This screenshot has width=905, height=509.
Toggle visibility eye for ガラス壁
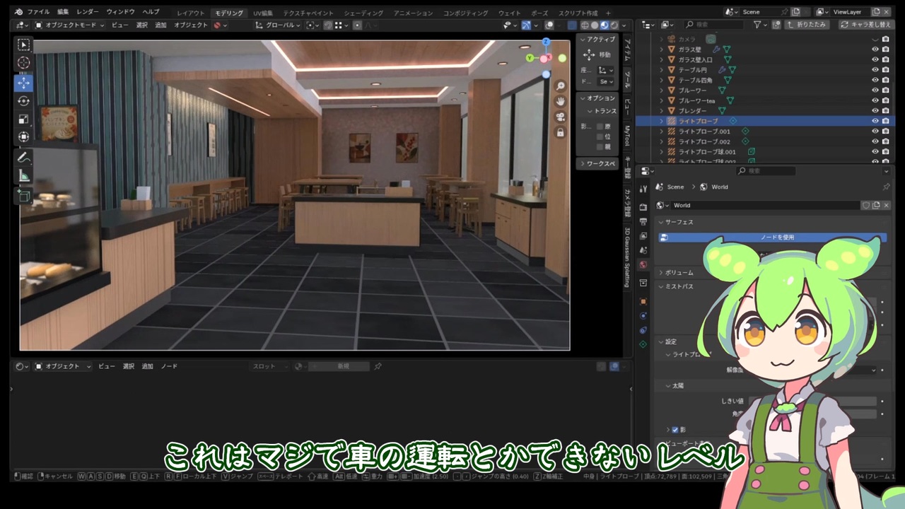pos(875,49)
